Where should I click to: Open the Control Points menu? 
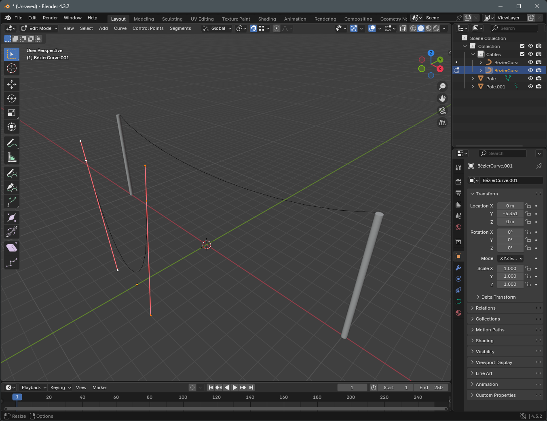pyautogui.click(x=148, y=28)
